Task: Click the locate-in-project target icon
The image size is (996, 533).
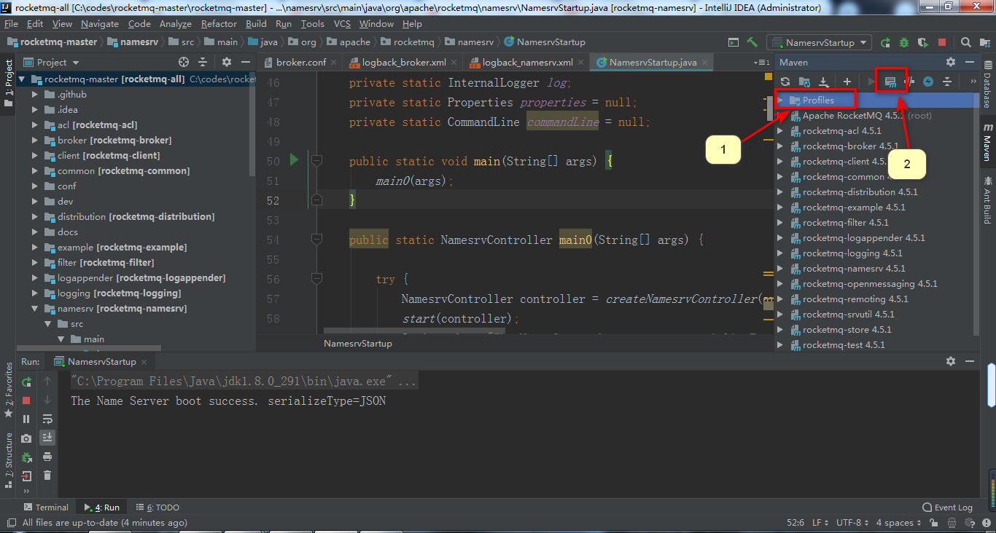Action: (x=184, y=63)
